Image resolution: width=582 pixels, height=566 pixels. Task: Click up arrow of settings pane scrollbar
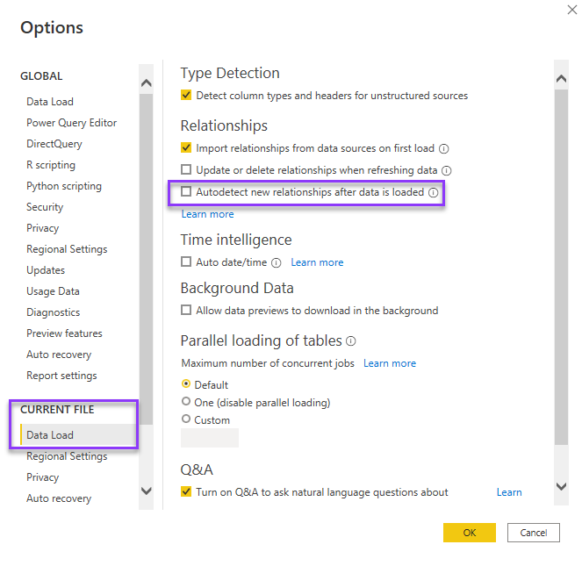tap(561, 78)
